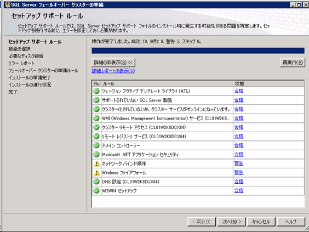Image resolution: width=309 pixels, height=232 pixels.
Task: Click the green check icon for WOW64 セットアップ
Action: coord(96,190)
